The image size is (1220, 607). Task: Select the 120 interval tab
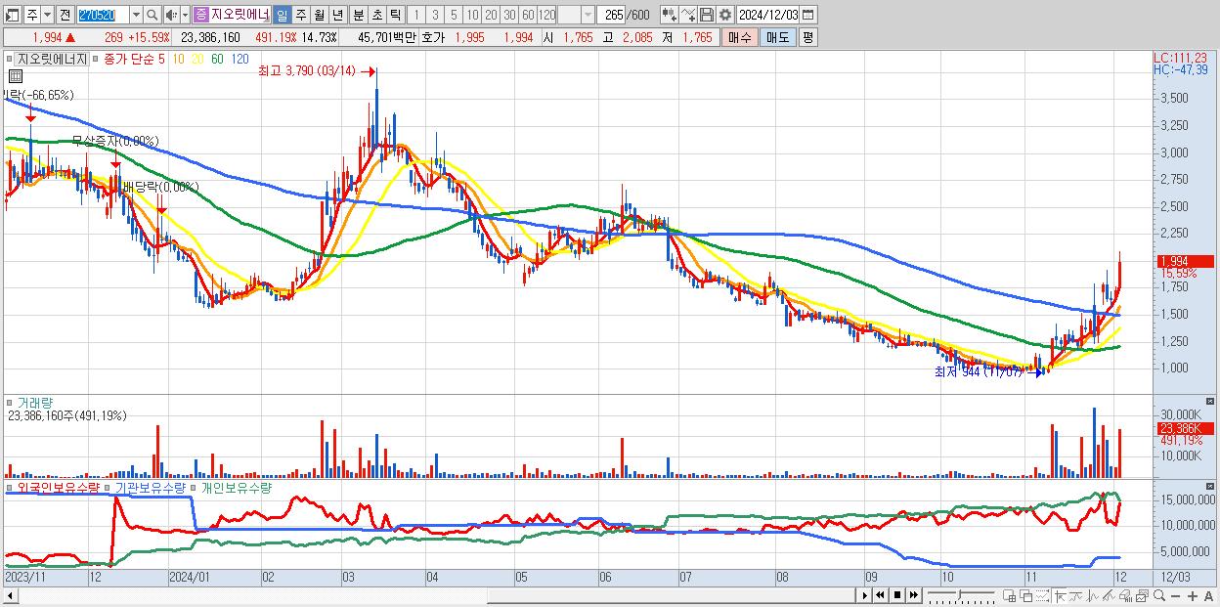click(546, 15)
